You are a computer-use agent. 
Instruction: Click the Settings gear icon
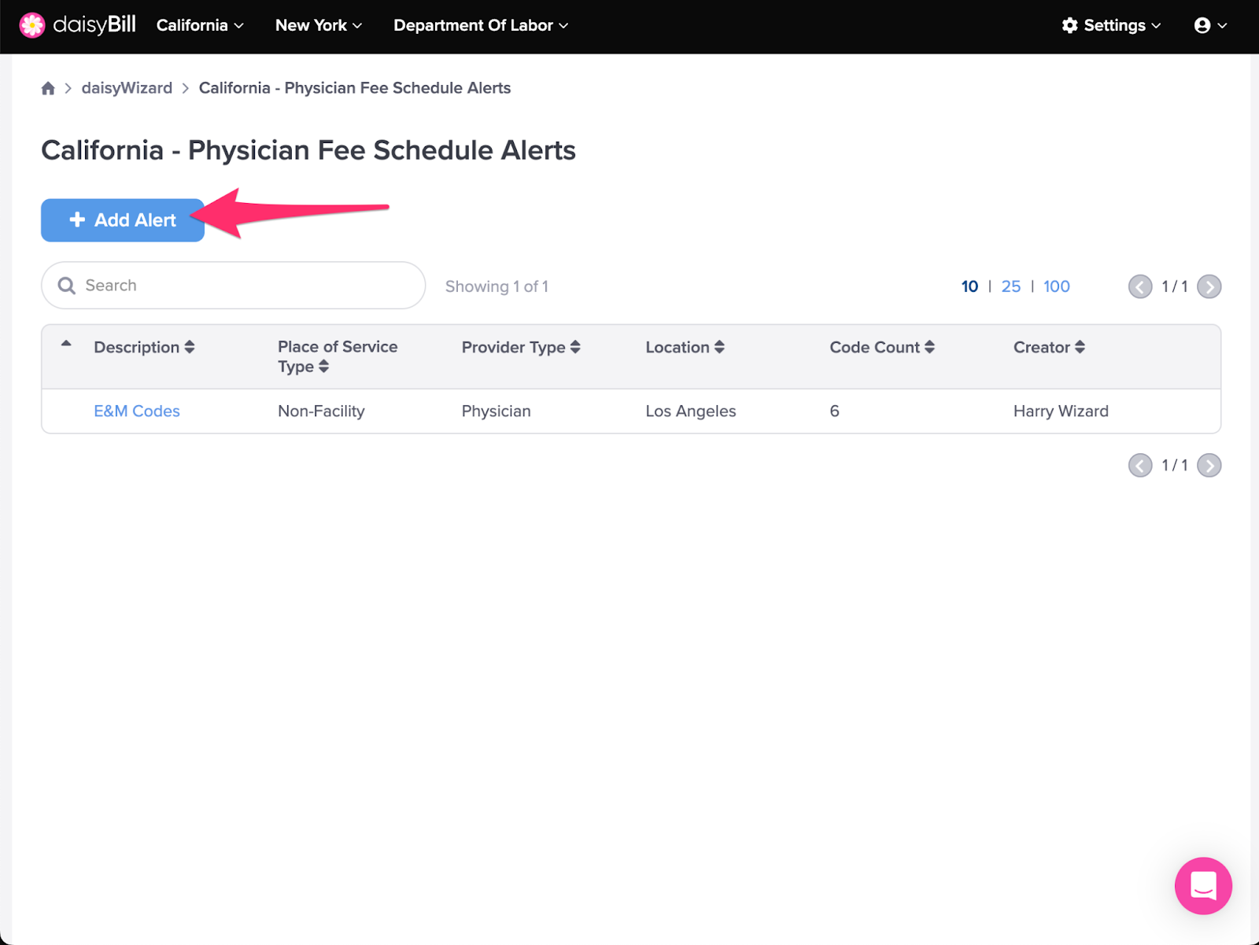pyautogui.click(x=1069, y=25)
